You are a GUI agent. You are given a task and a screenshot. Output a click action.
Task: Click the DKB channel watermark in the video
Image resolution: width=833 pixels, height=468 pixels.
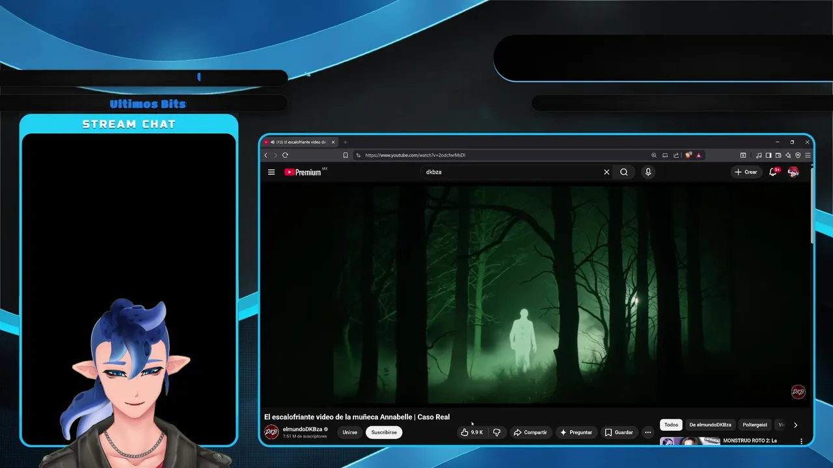(798, 392)
